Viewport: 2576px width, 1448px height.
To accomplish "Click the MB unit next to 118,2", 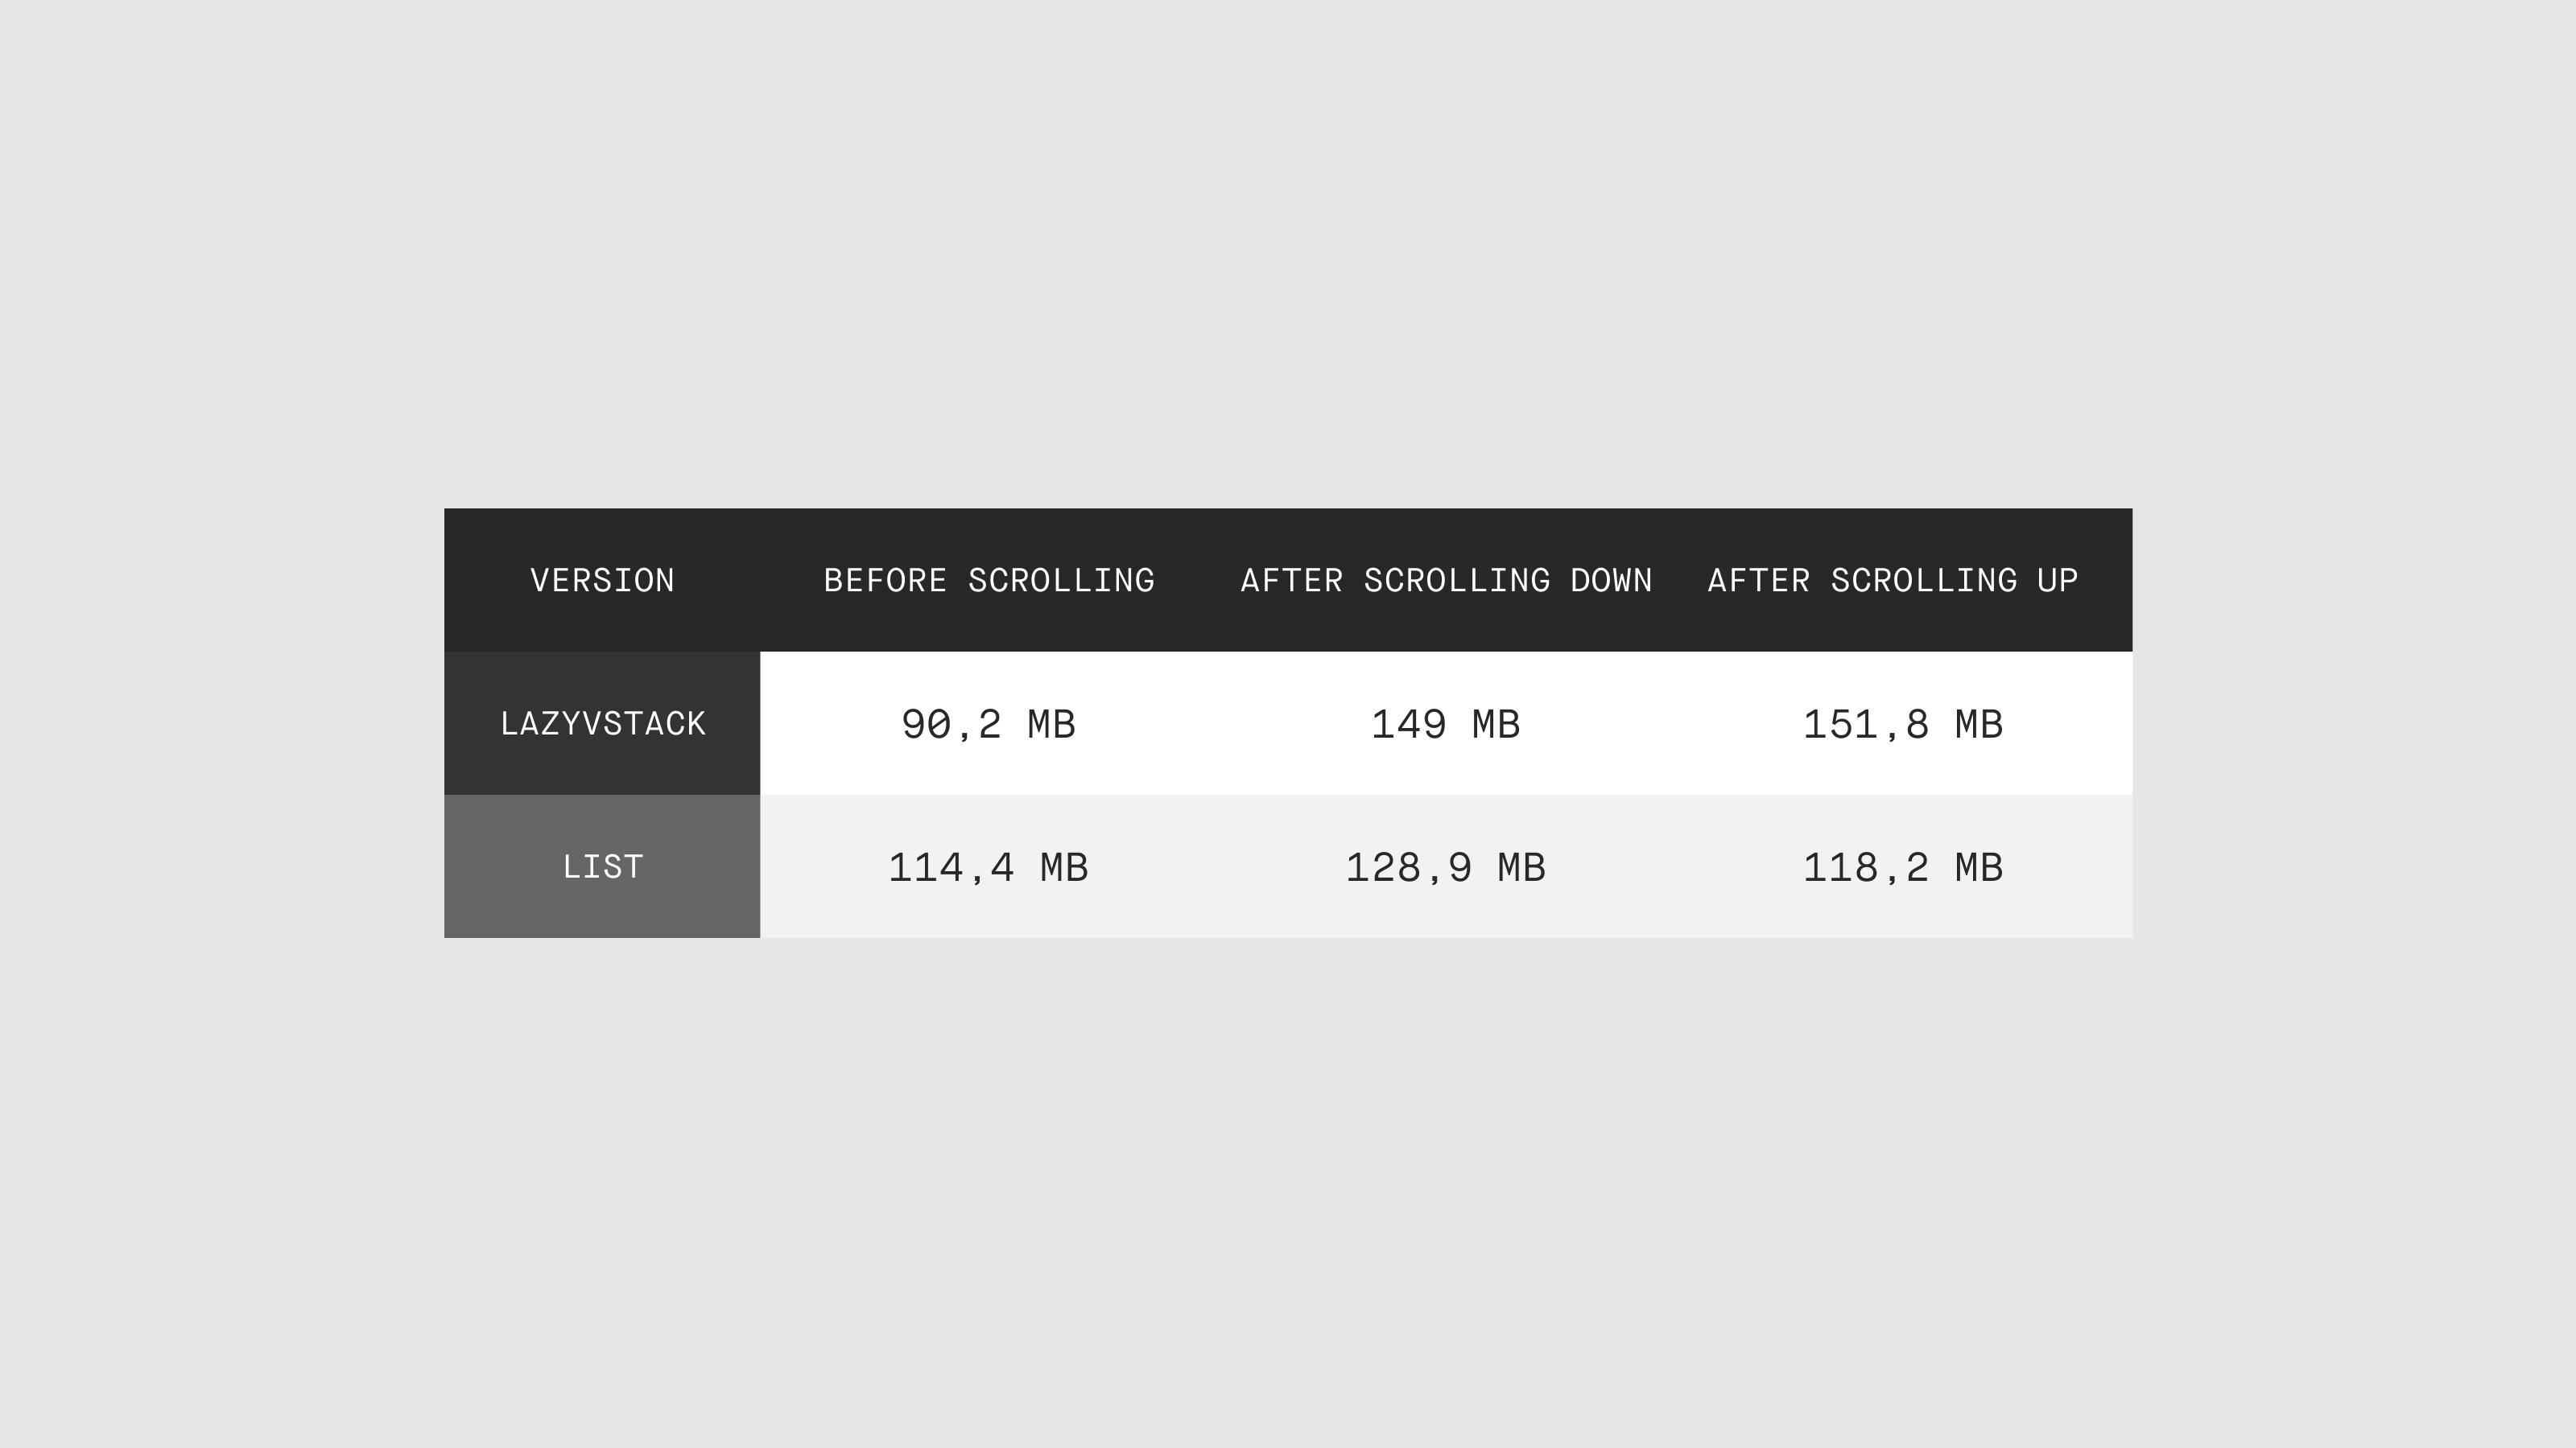I will click(x=1979, y=867).
